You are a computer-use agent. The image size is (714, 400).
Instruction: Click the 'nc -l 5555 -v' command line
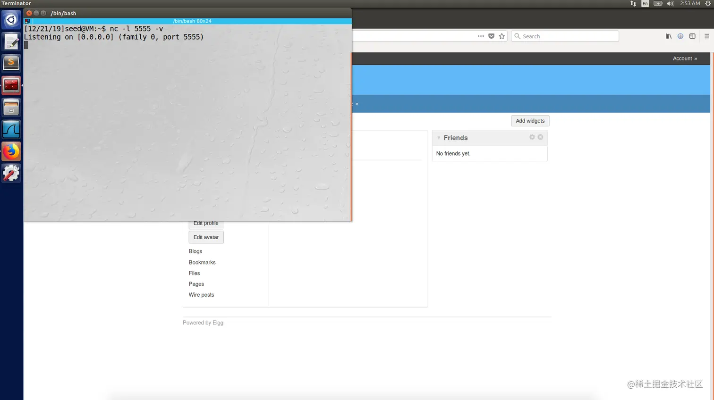pos(136,29)
